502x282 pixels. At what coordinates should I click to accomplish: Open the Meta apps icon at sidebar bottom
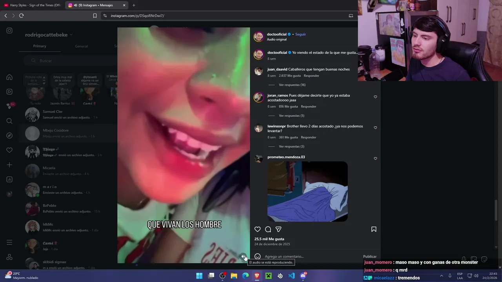(9, 257)
